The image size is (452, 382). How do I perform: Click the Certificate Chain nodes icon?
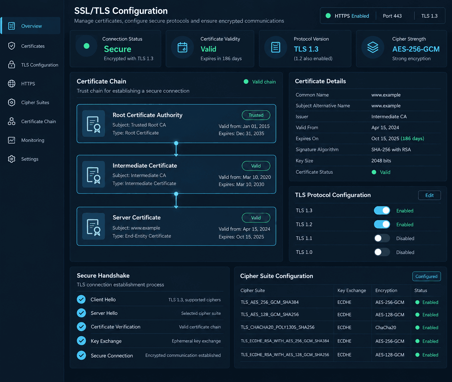(12, 121)
